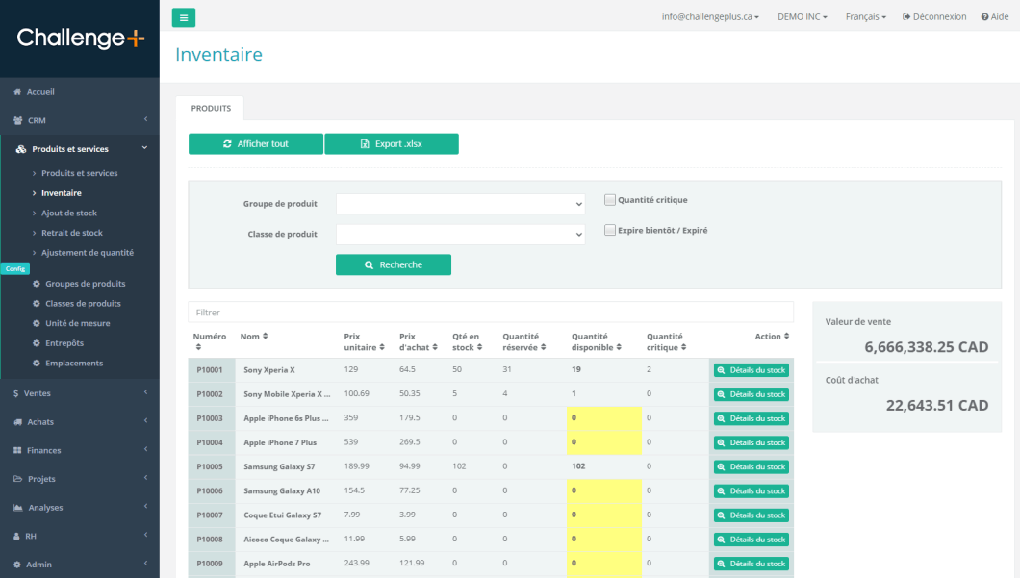
Task: Click the Accueil home icon in sidebar
Action: coord(17,92)
